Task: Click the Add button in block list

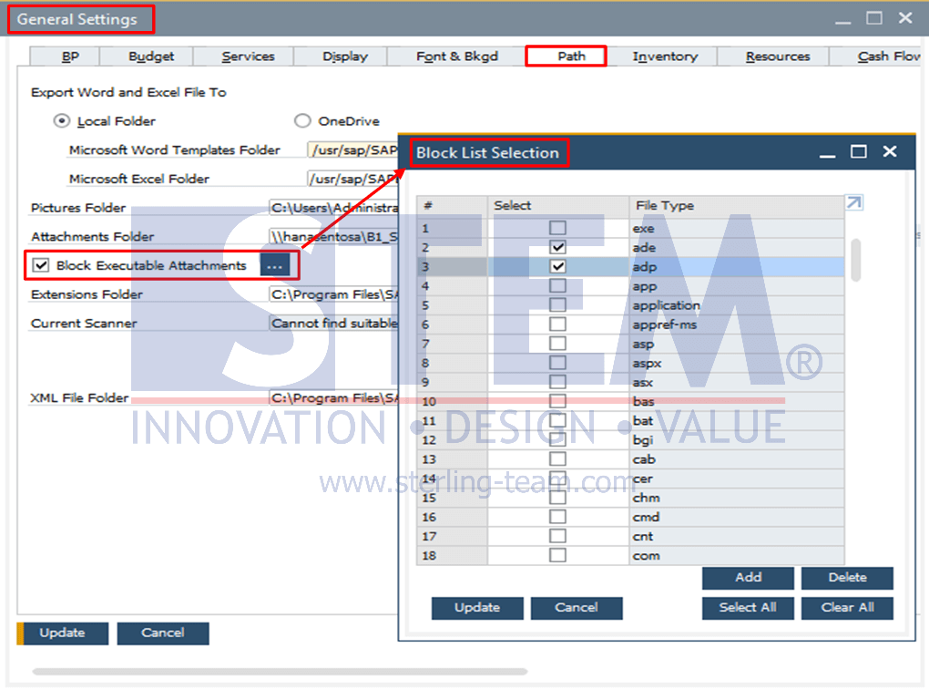Action: pos(748,578)
